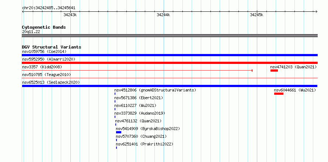Screen dimensions: 328x162
Task: Select the blue nsv5414909 variant block
Action: pos(119,132)
